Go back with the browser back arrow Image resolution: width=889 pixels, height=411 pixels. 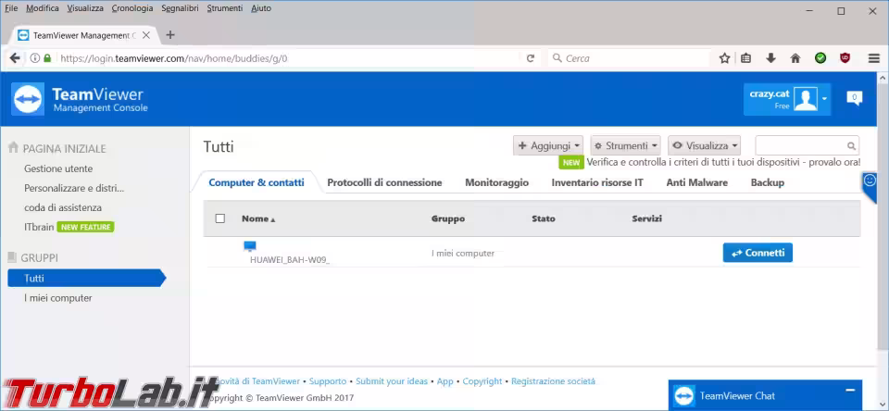point(15,57)
